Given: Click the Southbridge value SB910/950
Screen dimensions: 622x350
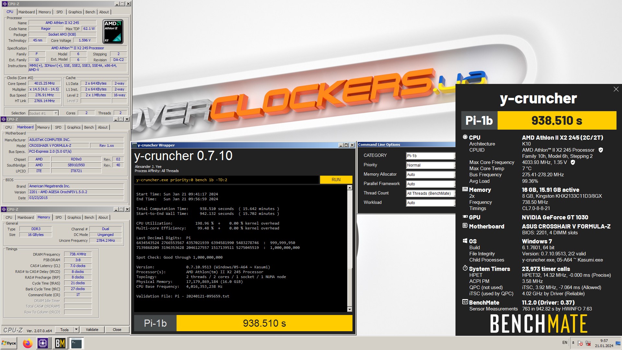Looking at the screenshot, I should (76, 165).
